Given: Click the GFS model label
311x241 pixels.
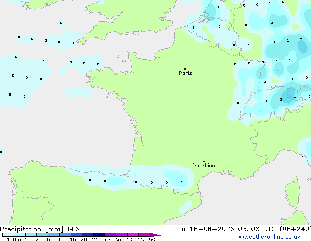Looking at the screenshot, I should click(74, 229).
